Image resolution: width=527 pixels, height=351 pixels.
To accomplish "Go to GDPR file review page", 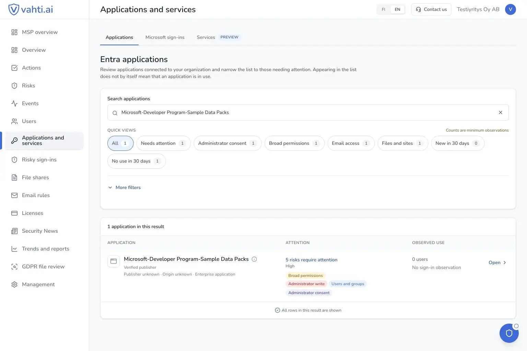I will pos(44,267).
